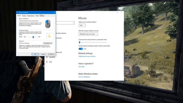The width and height of the screenshot is (183, 103).
Task: Expand the Multiple lines at a time dropdown
Action: pos(88,34)
